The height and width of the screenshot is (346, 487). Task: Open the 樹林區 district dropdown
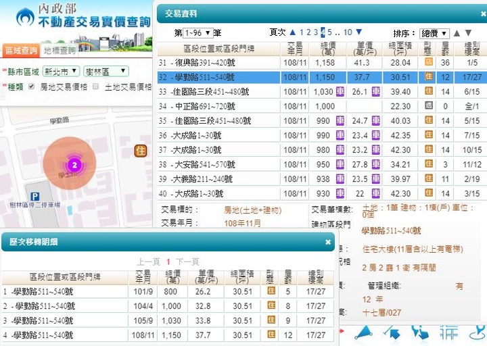click(106, 72)
